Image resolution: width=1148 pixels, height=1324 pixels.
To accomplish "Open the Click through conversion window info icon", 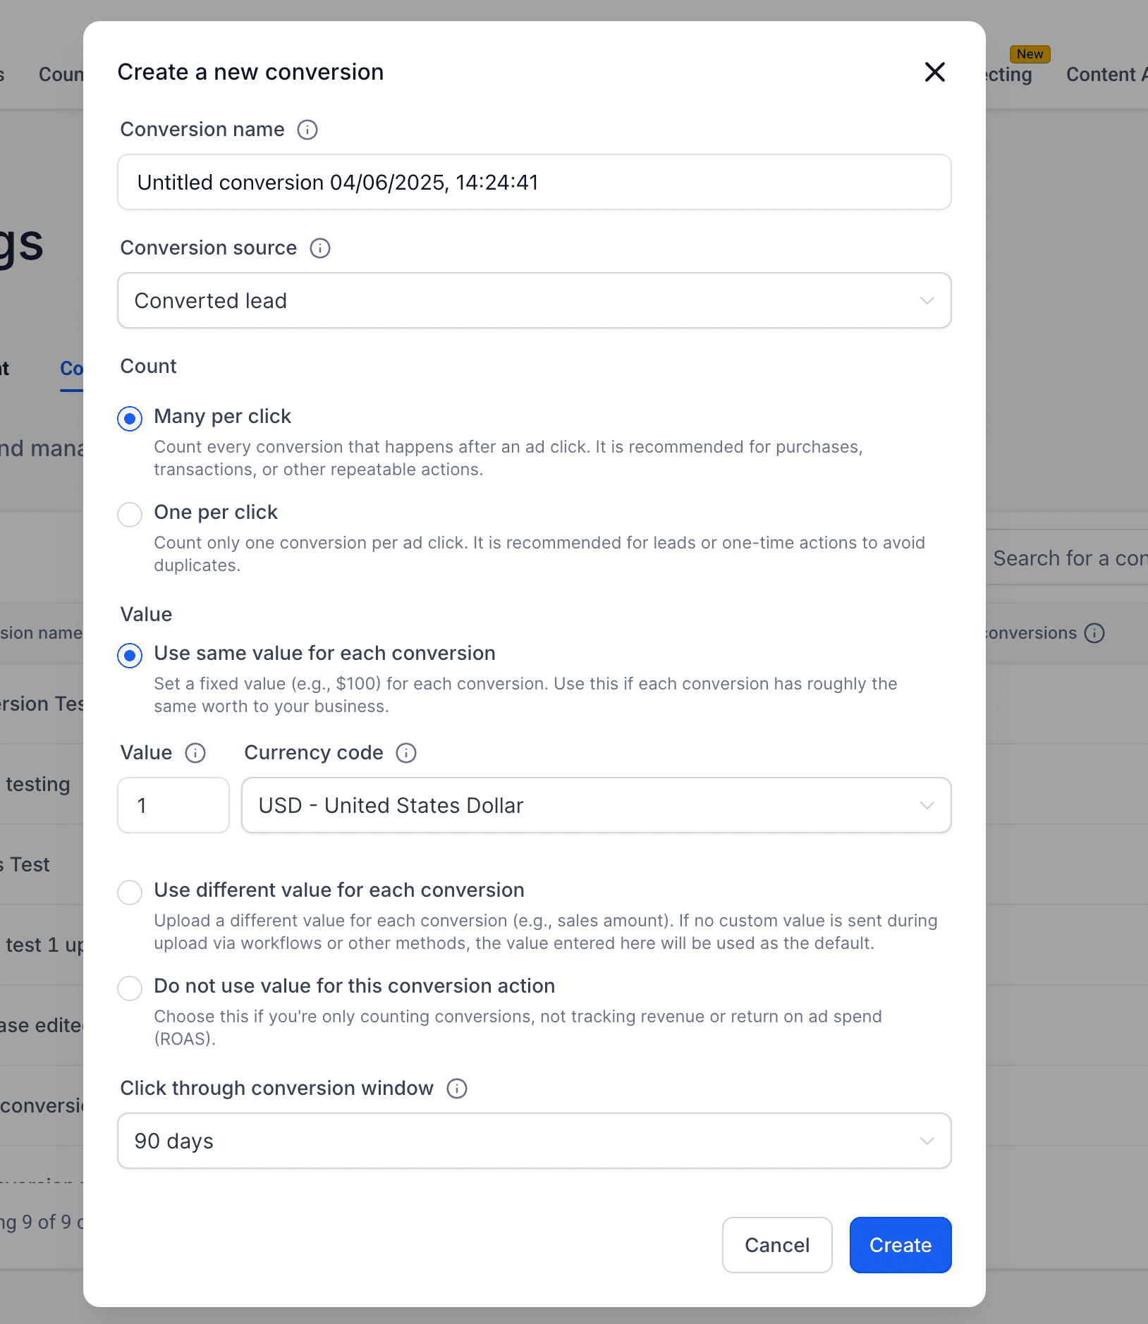I will (457, 1089).
